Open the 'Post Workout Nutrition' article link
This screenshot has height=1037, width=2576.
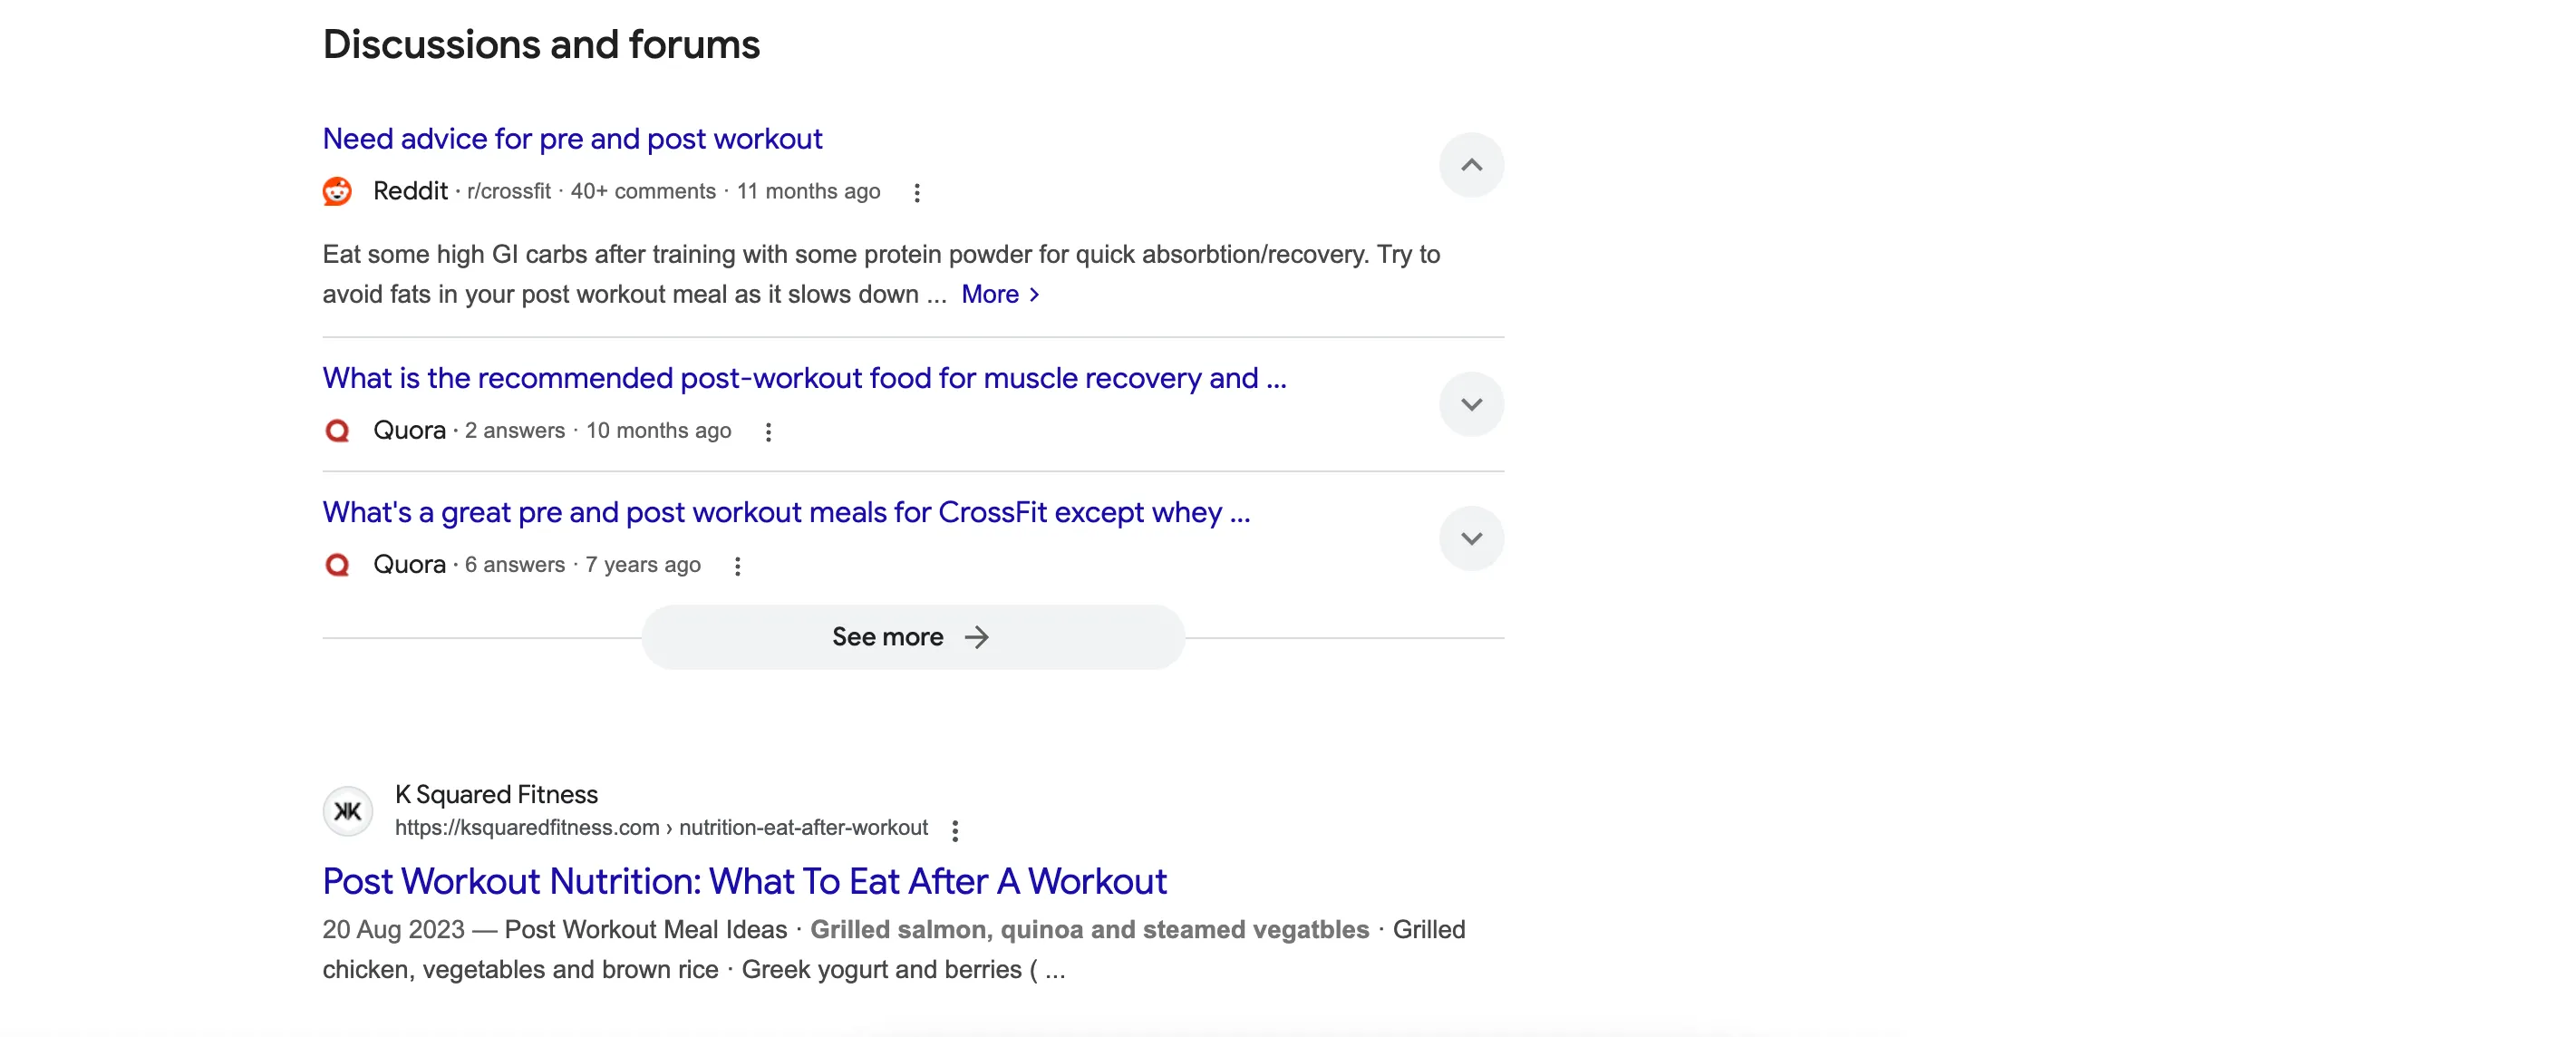[x=744, y=881]
